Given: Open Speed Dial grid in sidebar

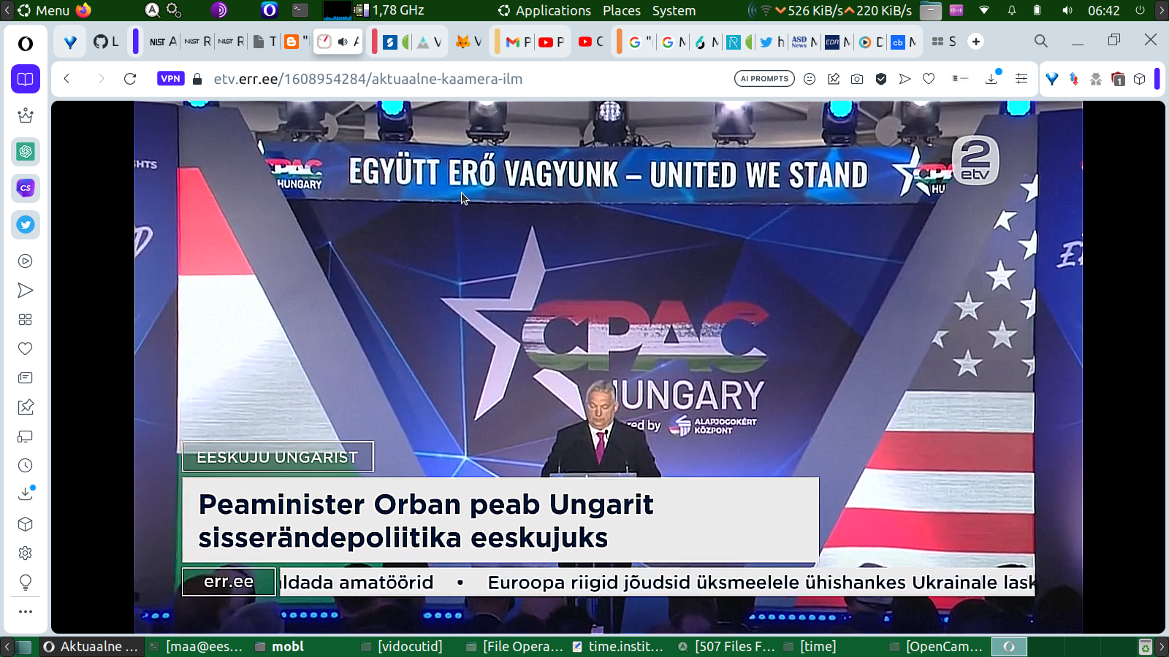Looking at the screenshot, I should (x=26, y=320).
